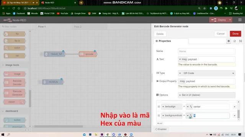
Task: Open the textxalign option name dropdown
Action: pos(171,107)
